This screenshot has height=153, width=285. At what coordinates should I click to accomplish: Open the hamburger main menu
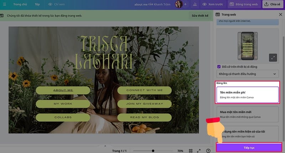click(x=5, y=5)
